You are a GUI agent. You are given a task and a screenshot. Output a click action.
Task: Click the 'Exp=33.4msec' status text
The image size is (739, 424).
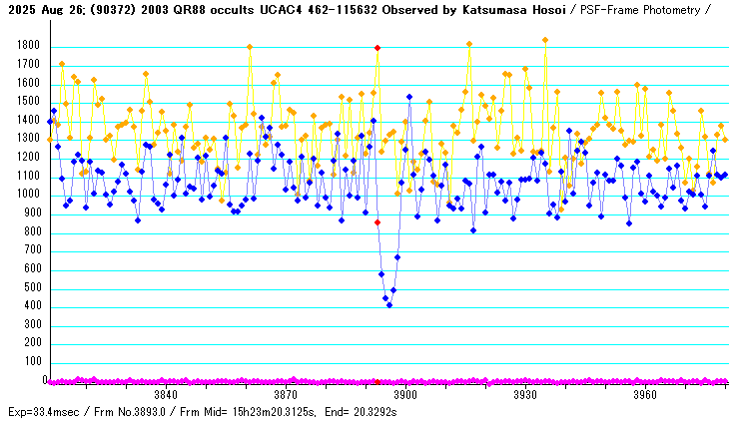tap(42, 411)
